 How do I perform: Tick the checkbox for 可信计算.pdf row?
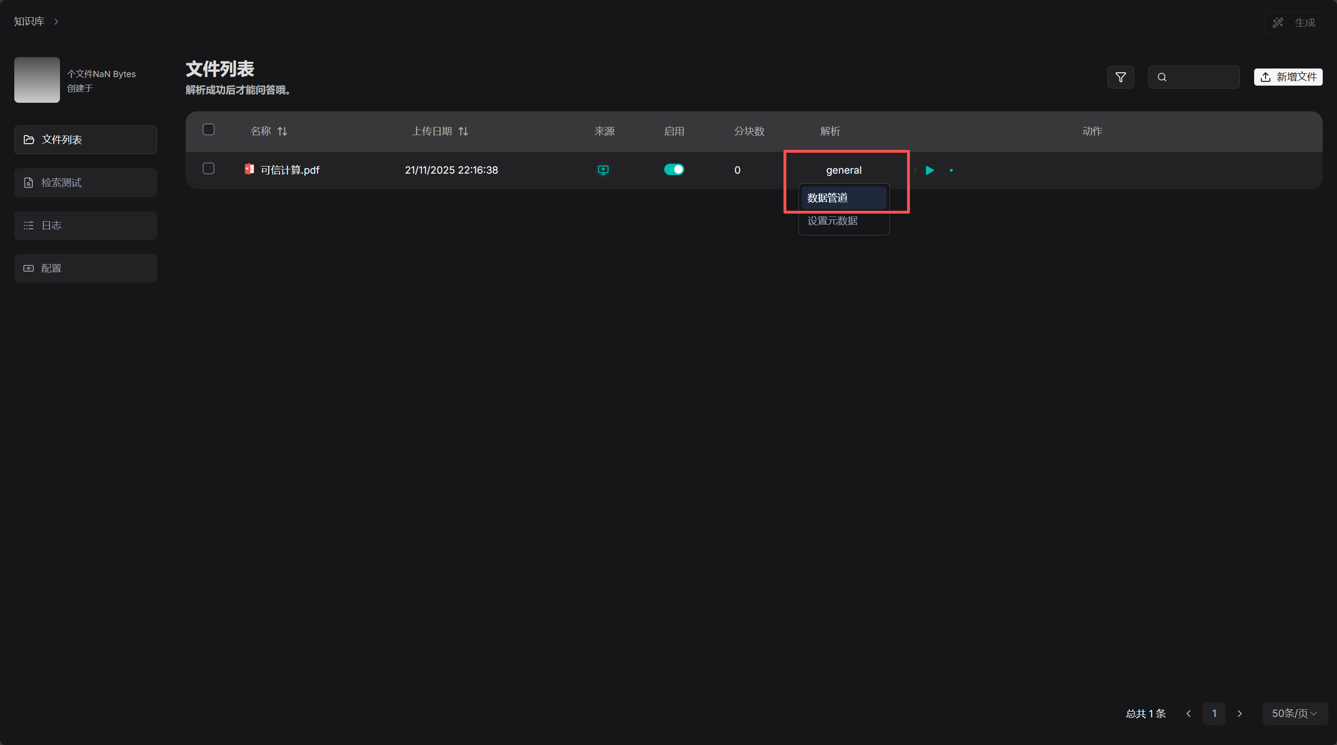pos(208,168)
